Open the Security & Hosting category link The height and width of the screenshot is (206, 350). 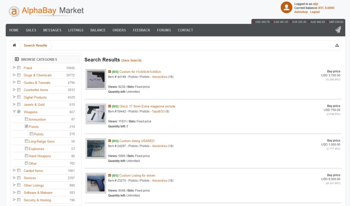coord(37,200)
